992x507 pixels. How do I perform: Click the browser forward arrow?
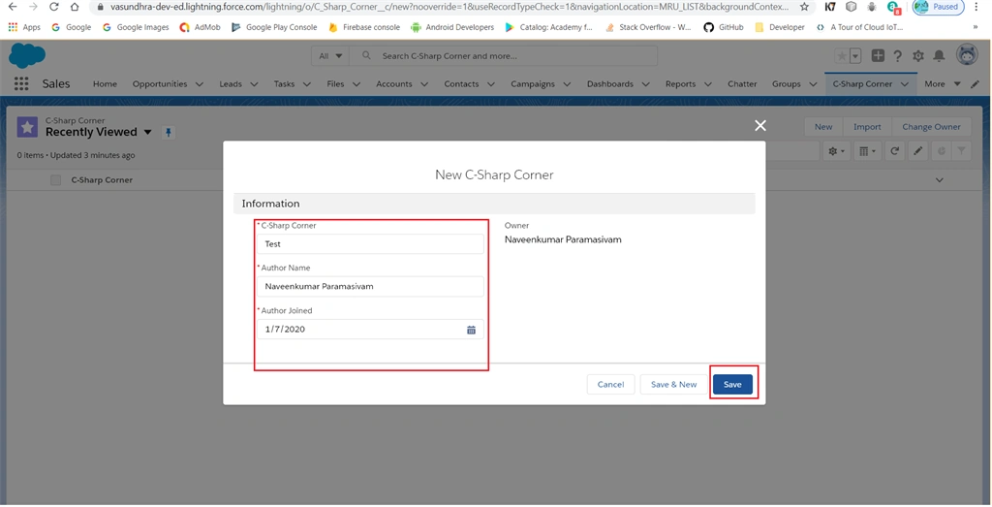(33, 7)
